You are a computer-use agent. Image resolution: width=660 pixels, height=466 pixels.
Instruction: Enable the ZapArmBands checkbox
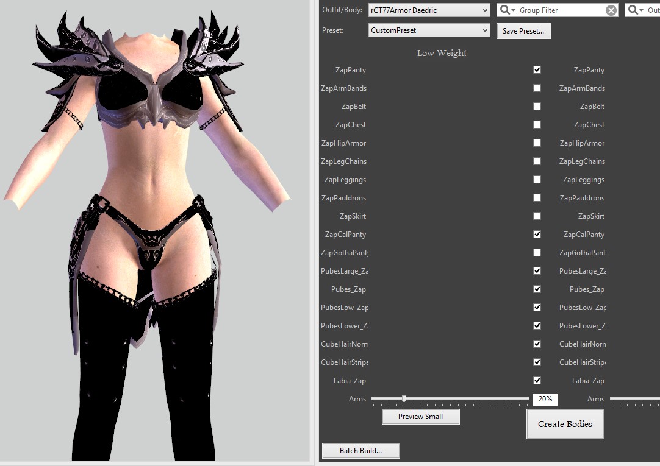pyautogui.click(x=537, y=88)
